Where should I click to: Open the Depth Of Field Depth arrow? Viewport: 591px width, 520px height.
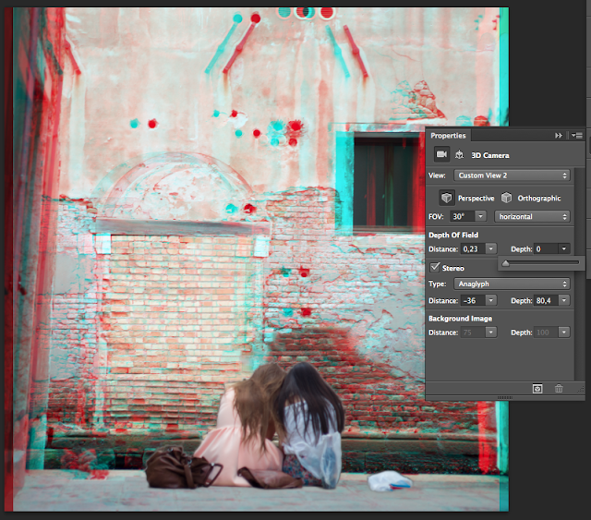tap(564, 248)
